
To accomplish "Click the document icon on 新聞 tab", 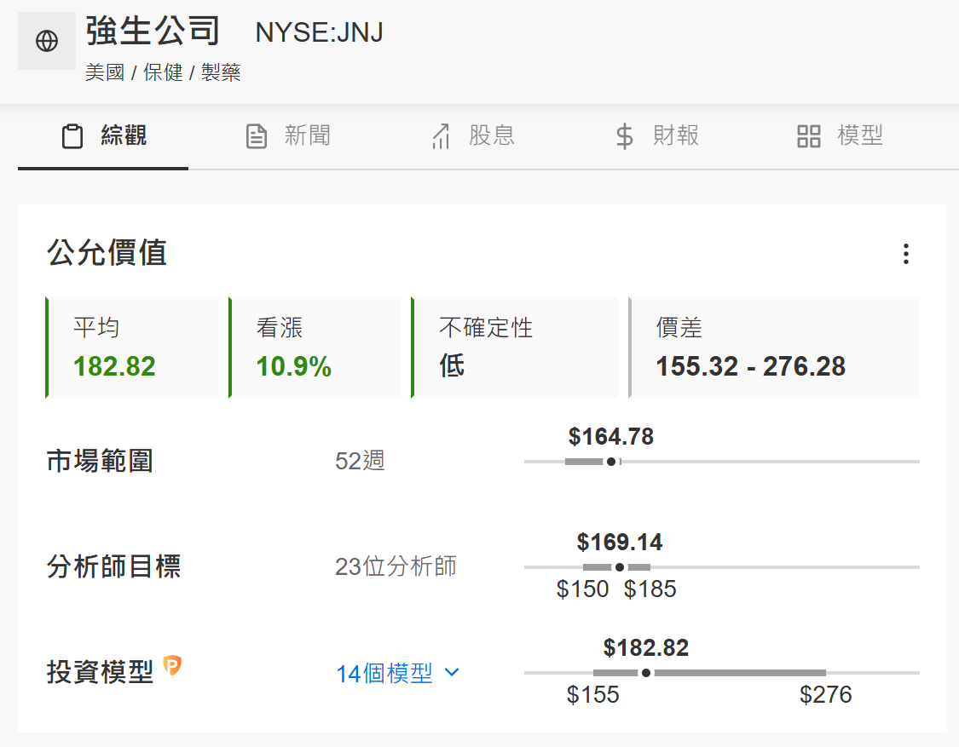I will click(257, 136).
